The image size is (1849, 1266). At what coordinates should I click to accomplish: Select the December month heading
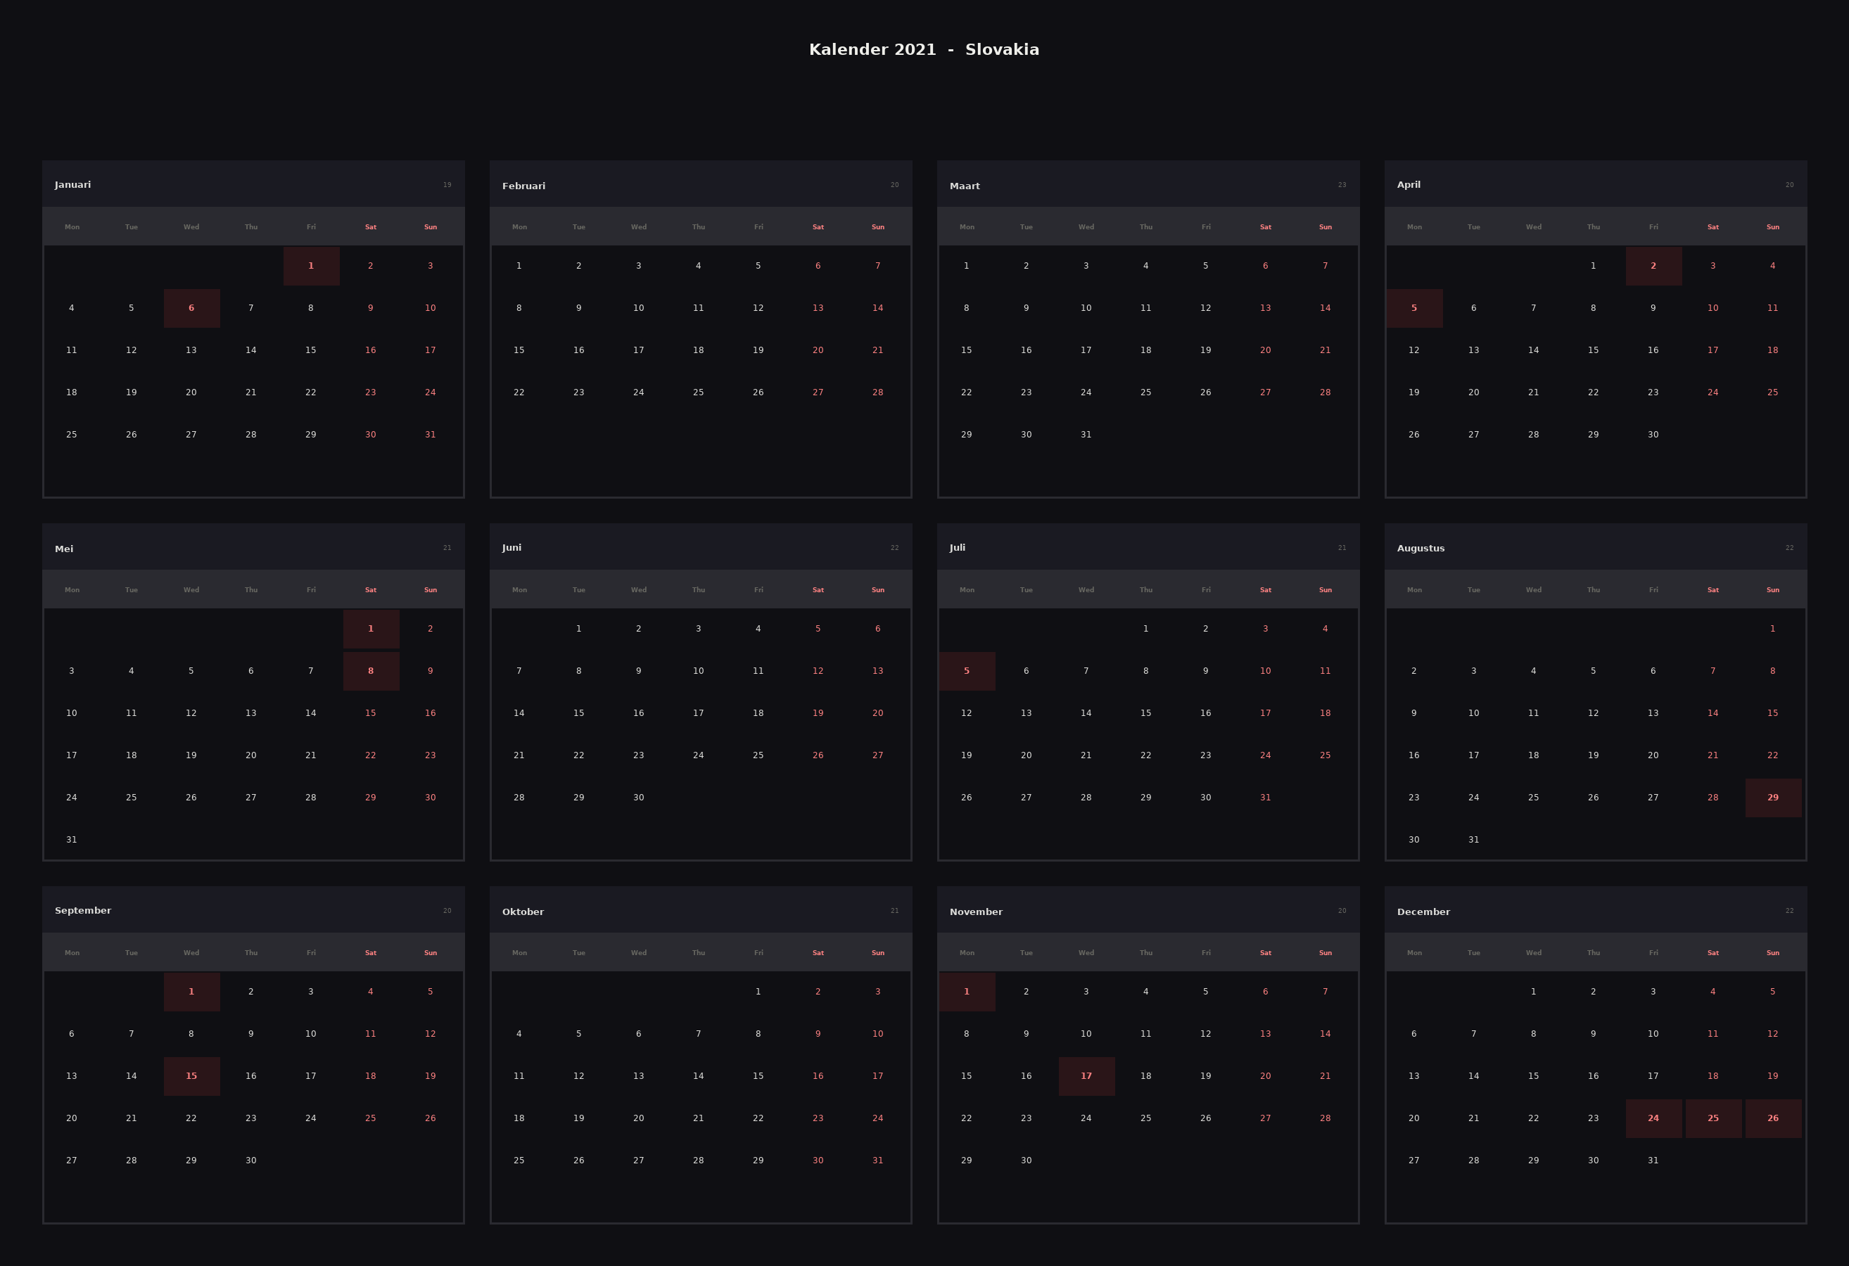pos(1423,912)
